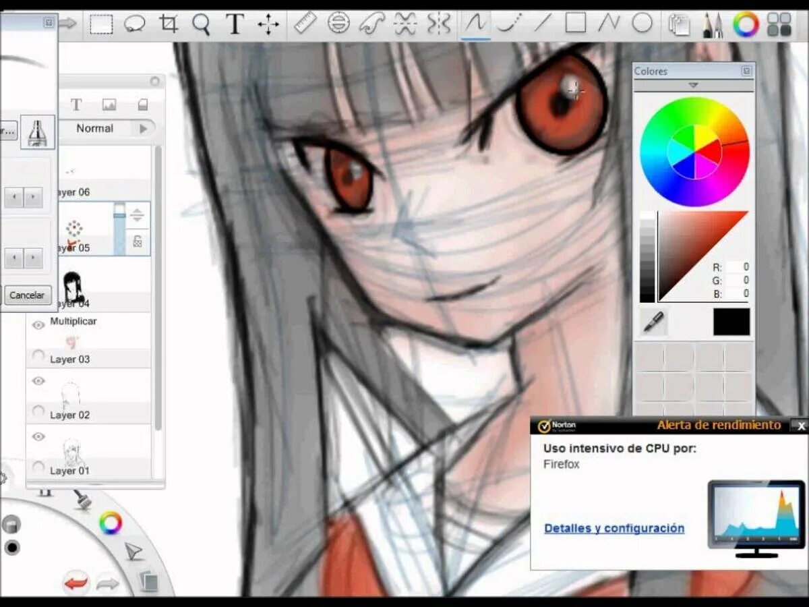Click upper left arrow stepper in brush dialog

13,198
